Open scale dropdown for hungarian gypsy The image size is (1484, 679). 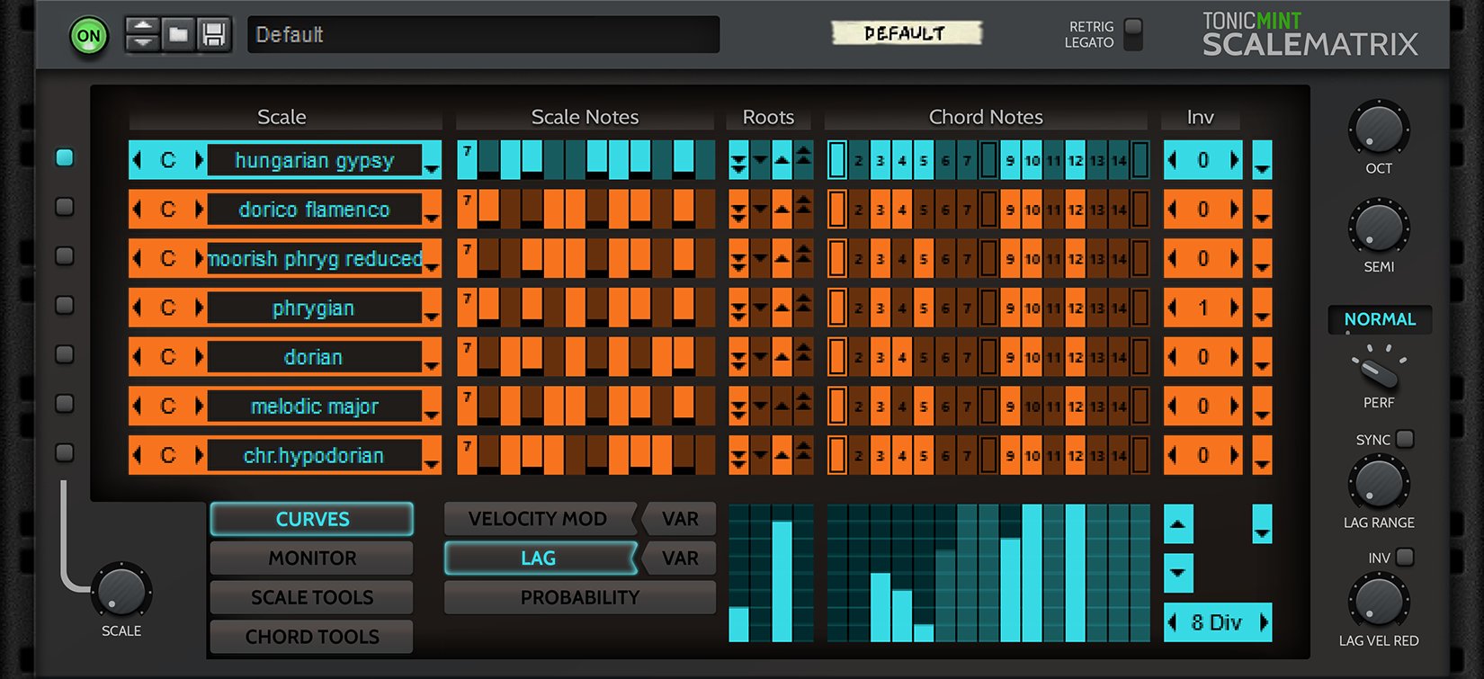pyautogui.click(x=432, y=168)
